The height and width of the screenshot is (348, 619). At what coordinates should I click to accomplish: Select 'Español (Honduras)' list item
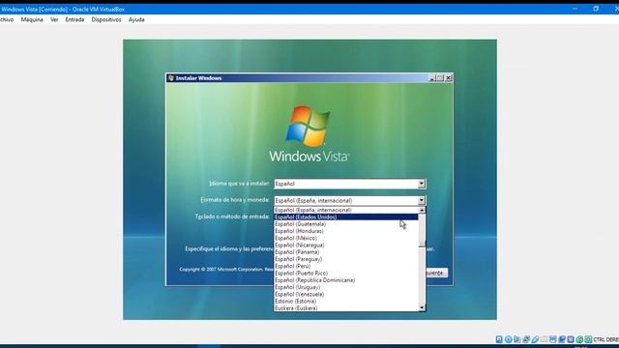346,231
